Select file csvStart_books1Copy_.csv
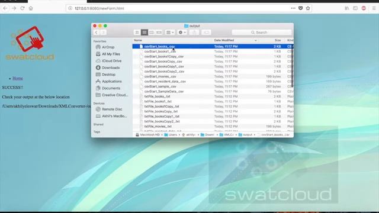The width and height of the screenshot is (379, 213). coord(213,56)
